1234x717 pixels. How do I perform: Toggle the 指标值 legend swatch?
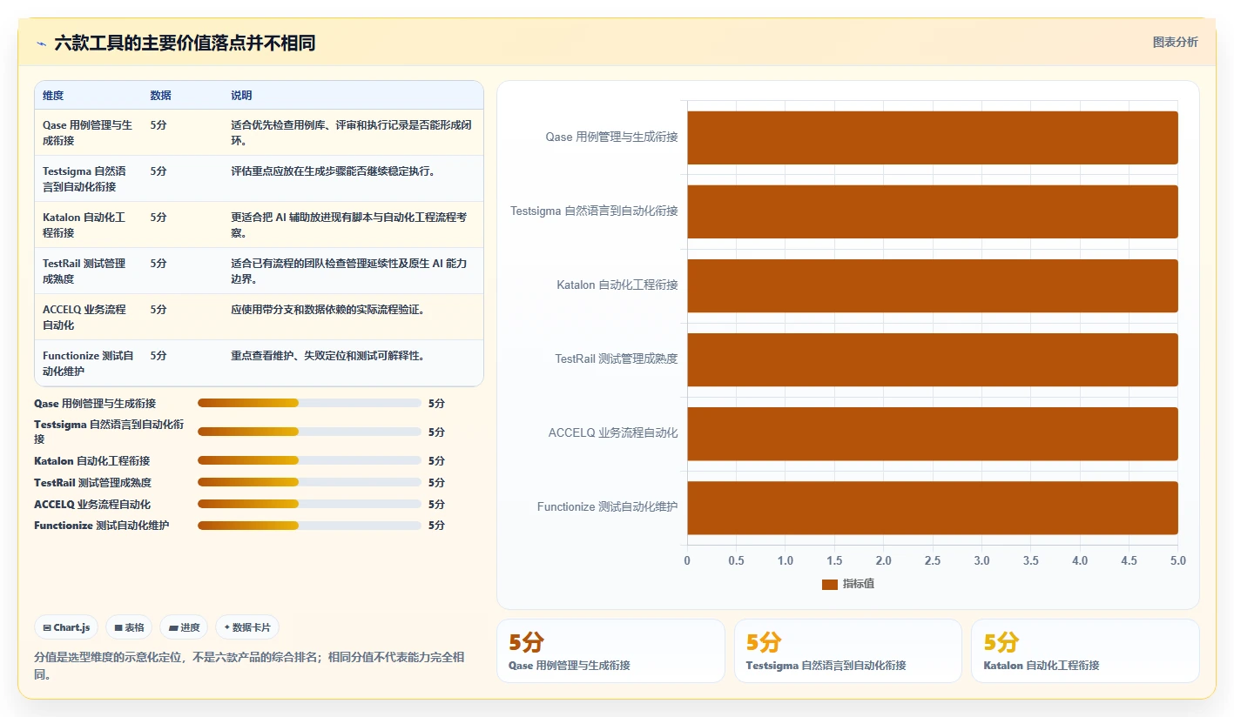tap(829, 584)
